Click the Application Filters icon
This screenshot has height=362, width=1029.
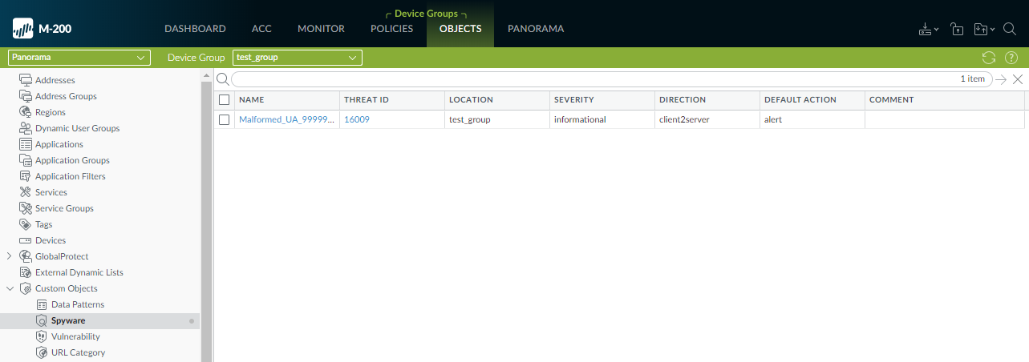[26, 176]
